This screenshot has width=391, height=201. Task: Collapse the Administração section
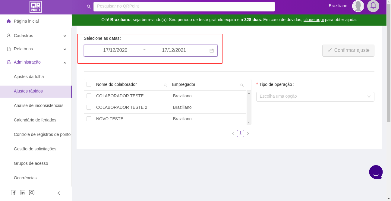(36, 62)
